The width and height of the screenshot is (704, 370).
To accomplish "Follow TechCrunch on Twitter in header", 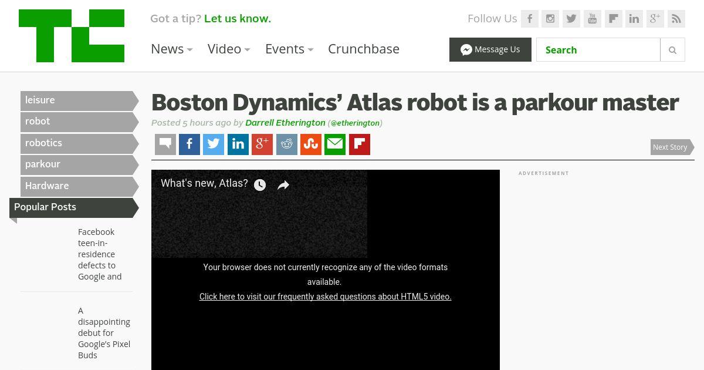I will [x=571, y=19].
